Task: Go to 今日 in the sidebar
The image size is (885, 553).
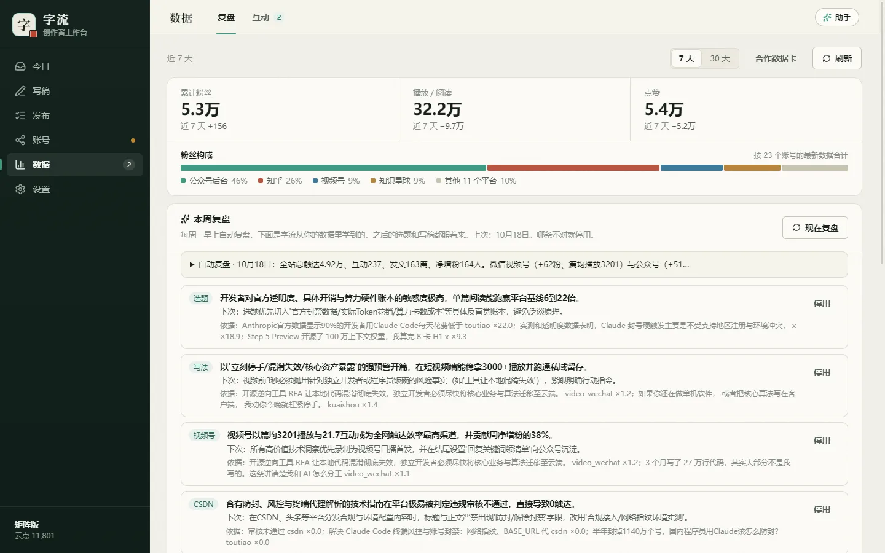Action: (x=75, y=66)
